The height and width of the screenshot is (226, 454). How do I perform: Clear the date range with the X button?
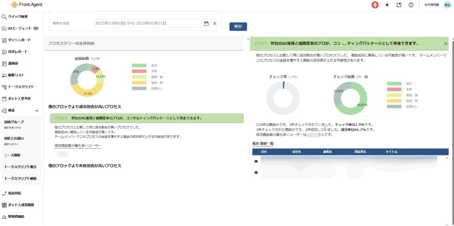point(215,23)
